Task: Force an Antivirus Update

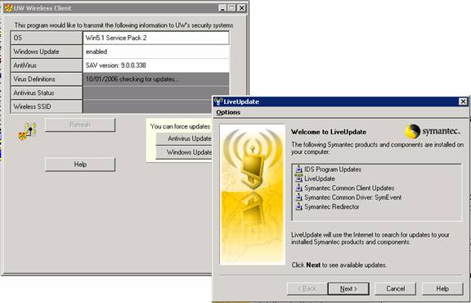Action: [184, 138]
